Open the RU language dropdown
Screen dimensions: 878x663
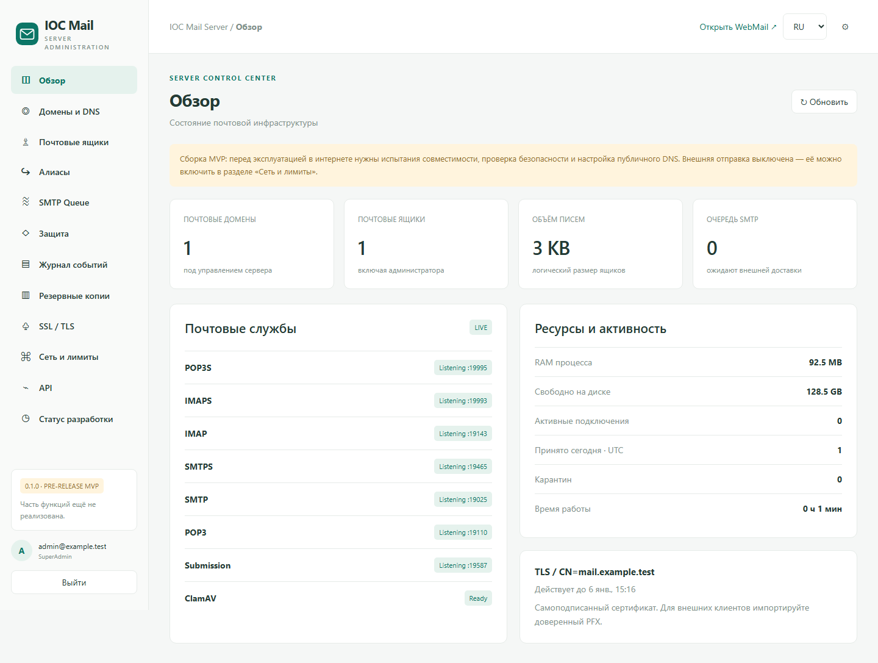tap(805, 27)
